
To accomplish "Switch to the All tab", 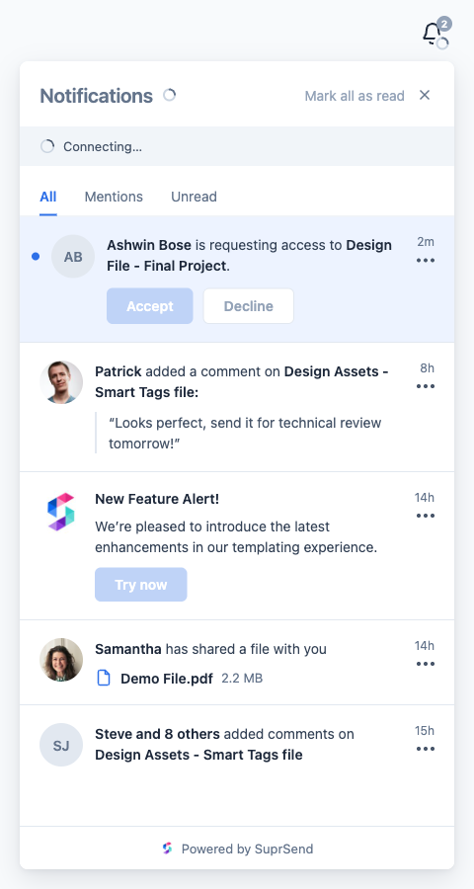I will [48, 197].
